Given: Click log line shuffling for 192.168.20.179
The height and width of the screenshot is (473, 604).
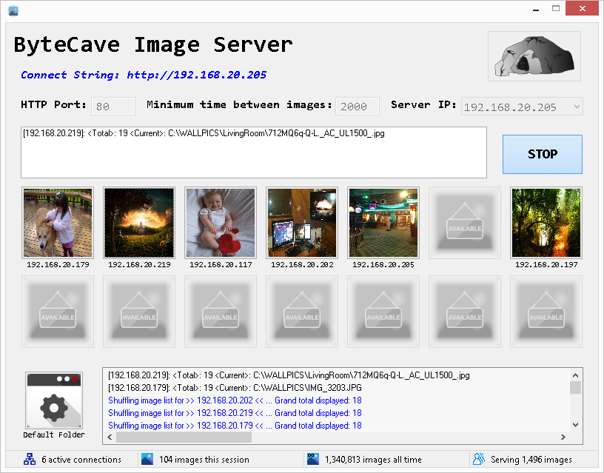Looking at the screenshot, I should point(235,425).
